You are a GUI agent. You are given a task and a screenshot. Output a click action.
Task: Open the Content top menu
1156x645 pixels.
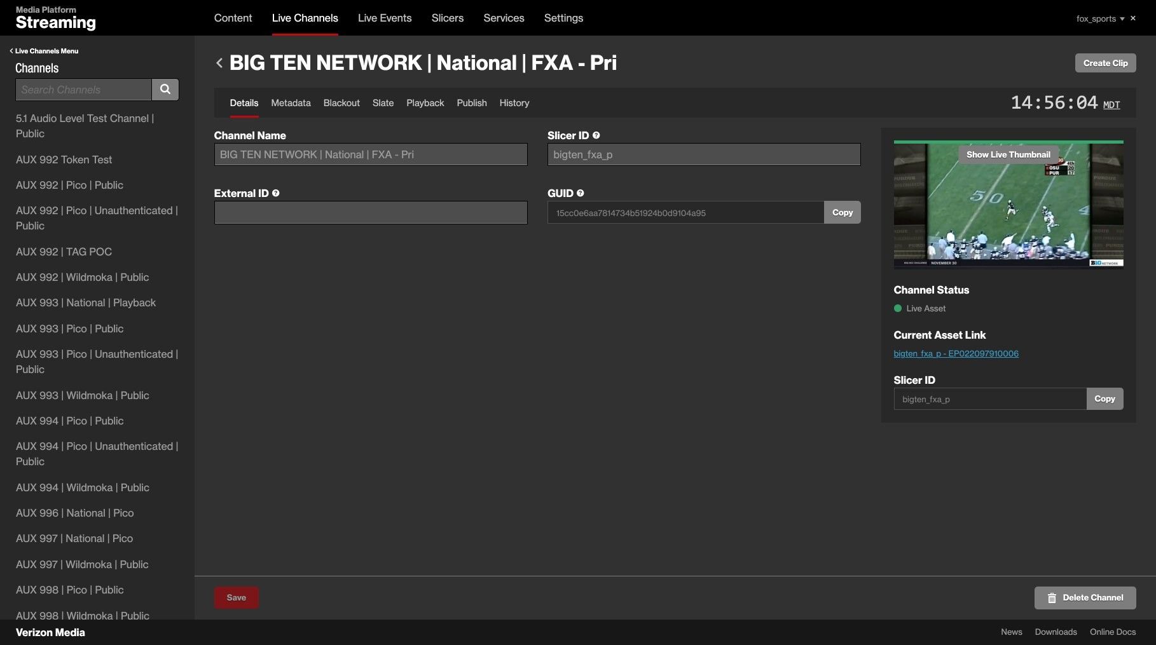pyautogui.click(x=233, y=18)
